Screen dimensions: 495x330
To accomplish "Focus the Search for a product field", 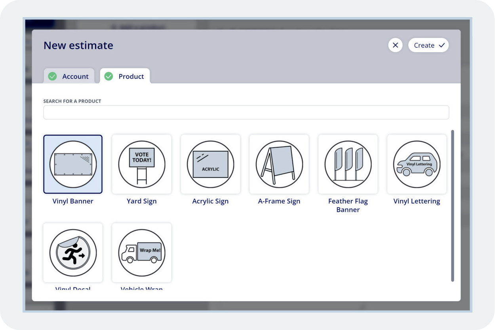I will coord(246,112).
